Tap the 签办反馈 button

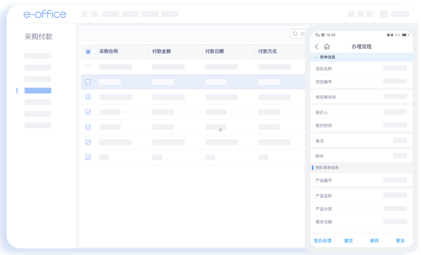click(x=323, y=241)
